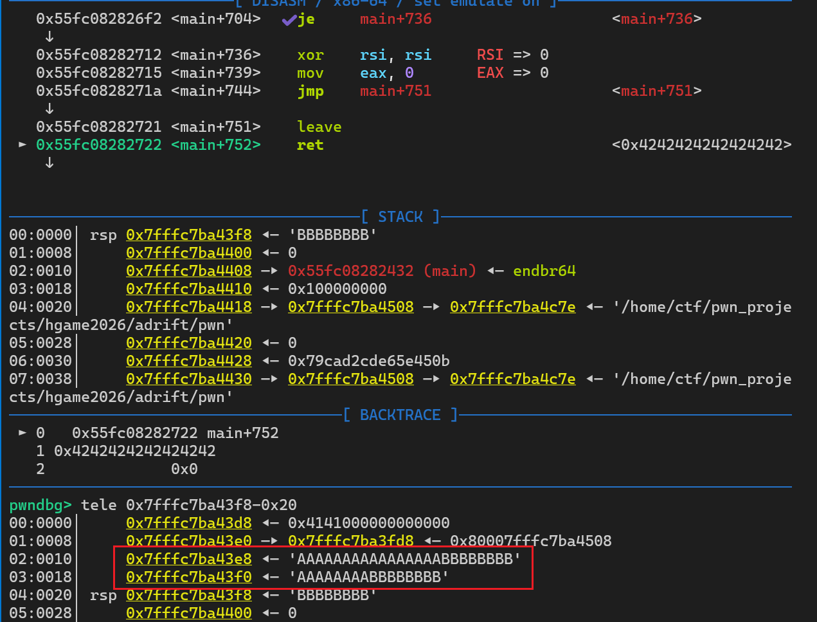Open the 0x7fffc7ba43d8 telescope address
The width and height of the screenshot is (817, 622).
point(189,523)
